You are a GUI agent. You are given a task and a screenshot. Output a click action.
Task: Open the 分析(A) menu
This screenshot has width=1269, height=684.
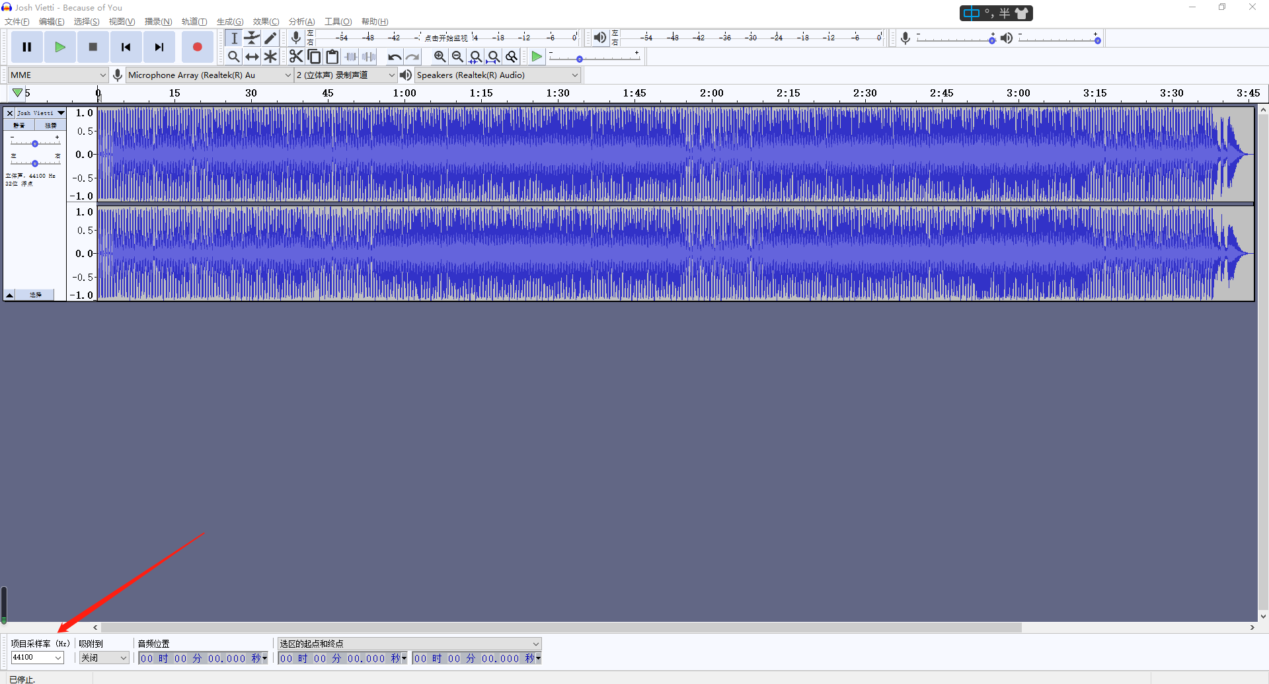pos(301,22)
